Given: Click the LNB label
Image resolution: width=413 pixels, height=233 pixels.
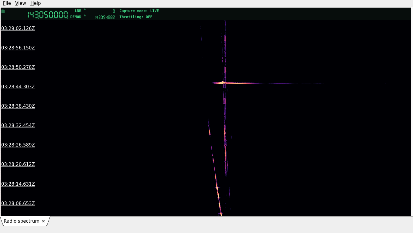Looking at the screenshot, I should tap(78, 11).
